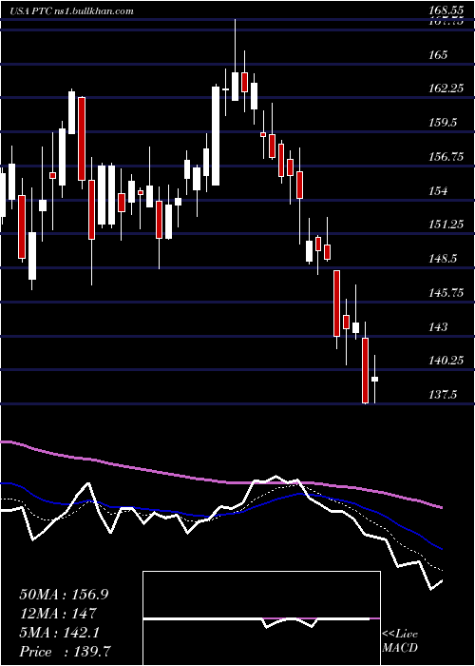
Task: Click the 156.75 price axis label
Action: [446, 157]
